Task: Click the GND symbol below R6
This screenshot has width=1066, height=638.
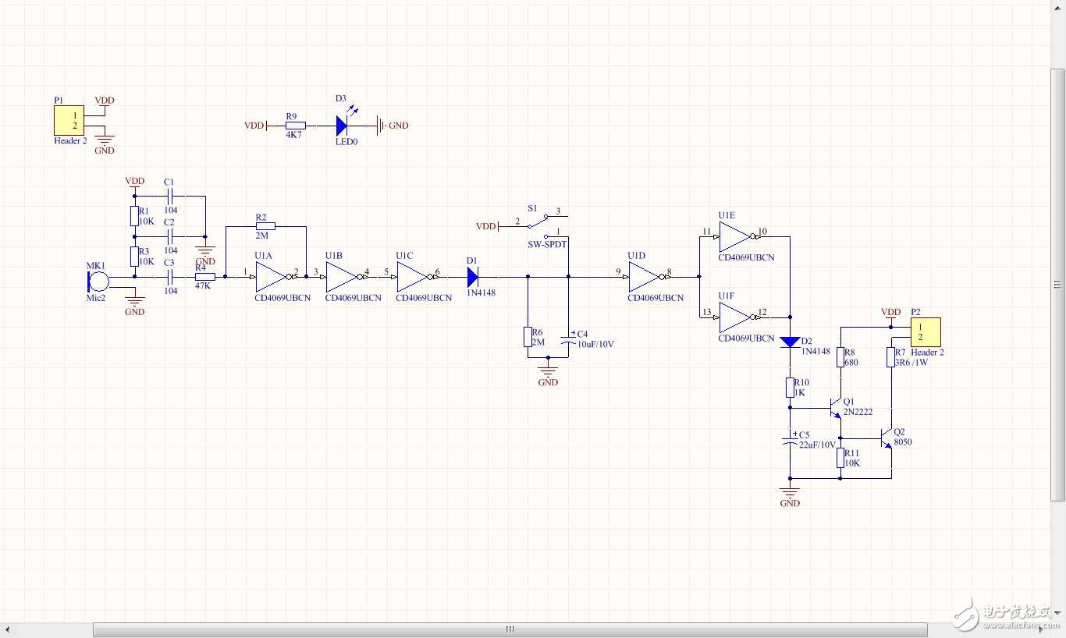Action: [548, 374]
